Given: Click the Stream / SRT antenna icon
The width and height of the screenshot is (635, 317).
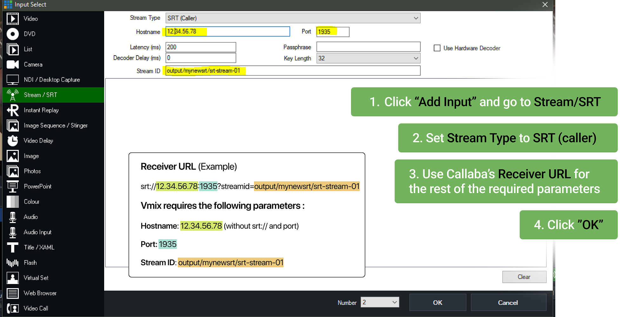Looking at the screenshot, I should coord(13,95).
